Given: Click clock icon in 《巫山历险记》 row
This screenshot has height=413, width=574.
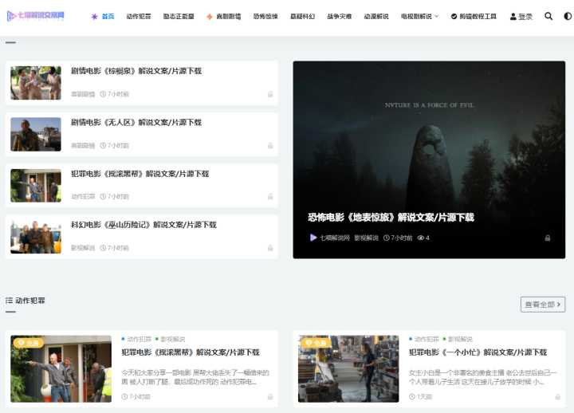Looking at the screenshot, I should (103, 248).
